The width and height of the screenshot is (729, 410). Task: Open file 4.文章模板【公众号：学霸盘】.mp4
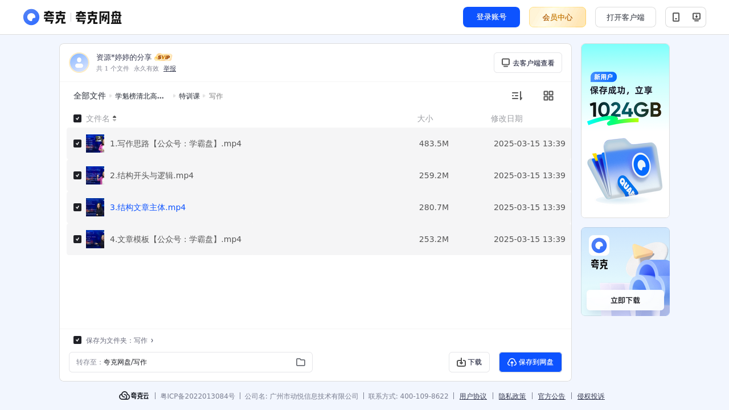pos(175,239)
